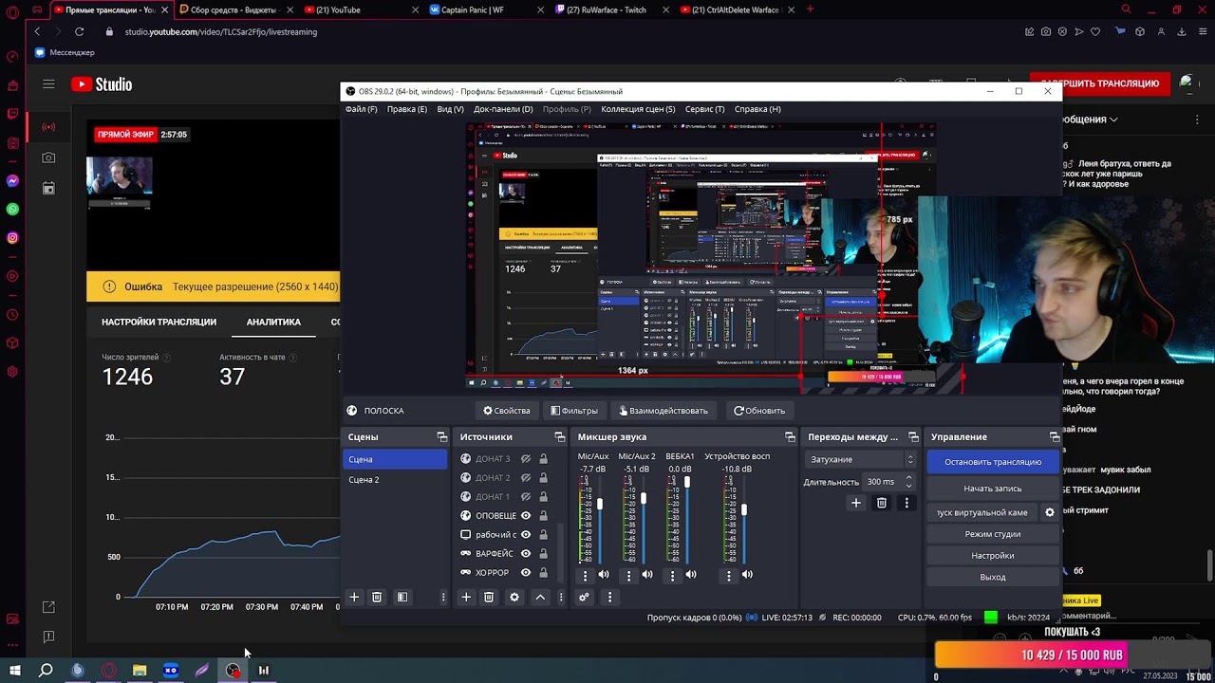Hide ВАРФЕЙС source via eye icon
Viewport: 1215px width, 683px height.
pyautogui.click(x=526, y=554)
